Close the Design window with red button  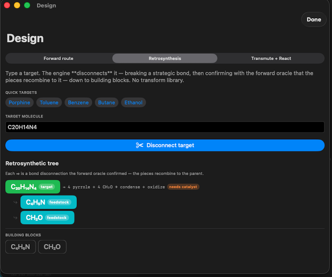(x=7, y=6)
